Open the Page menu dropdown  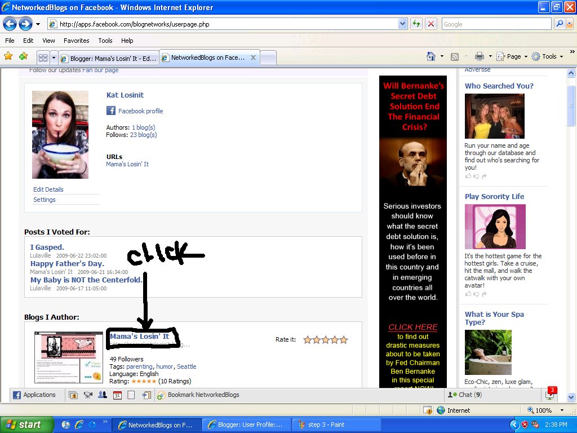click(x=512, y=56)
